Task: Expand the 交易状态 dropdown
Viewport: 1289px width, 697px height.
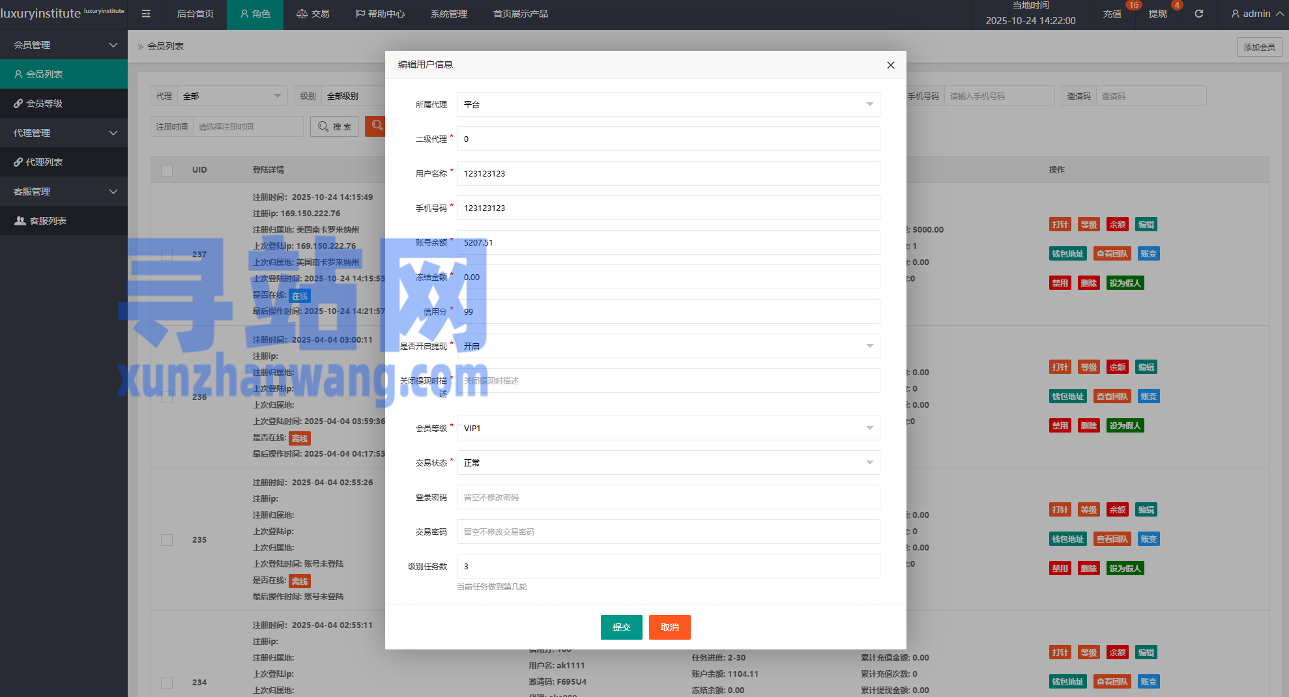Action: (668, 462)
